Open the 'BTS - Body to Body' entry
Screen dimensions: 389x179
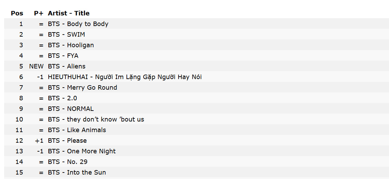coord(78,24)
